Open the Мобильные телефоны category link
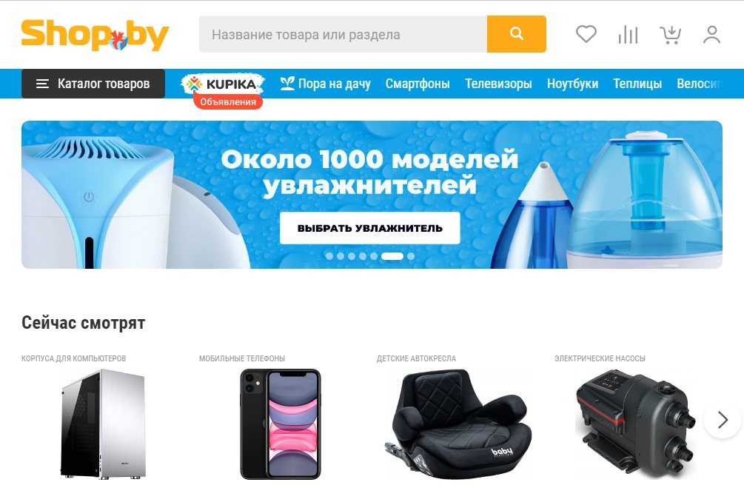Viewport: 744px width, 485px height. tap(242, 358)
